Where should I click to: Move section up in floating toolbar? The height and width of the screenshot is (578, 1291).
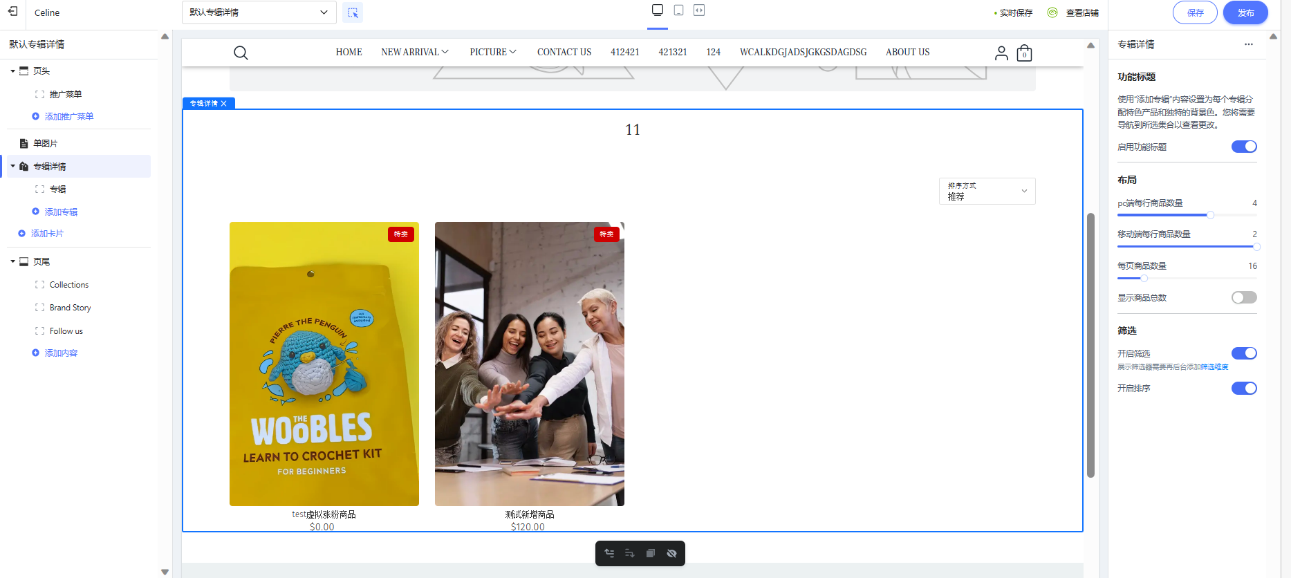pos(609,553)
